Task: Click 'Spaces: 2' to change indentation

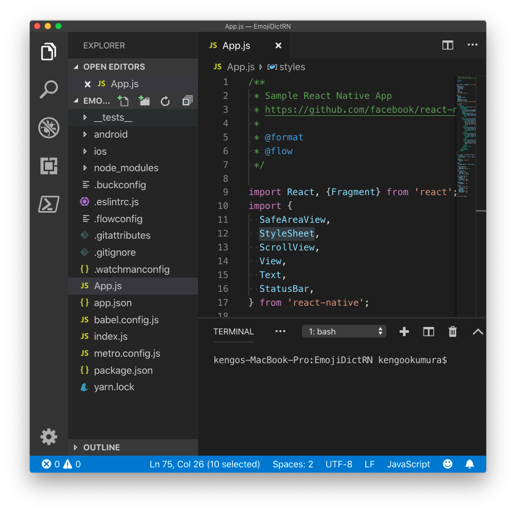Action: (x=293, y=464)
